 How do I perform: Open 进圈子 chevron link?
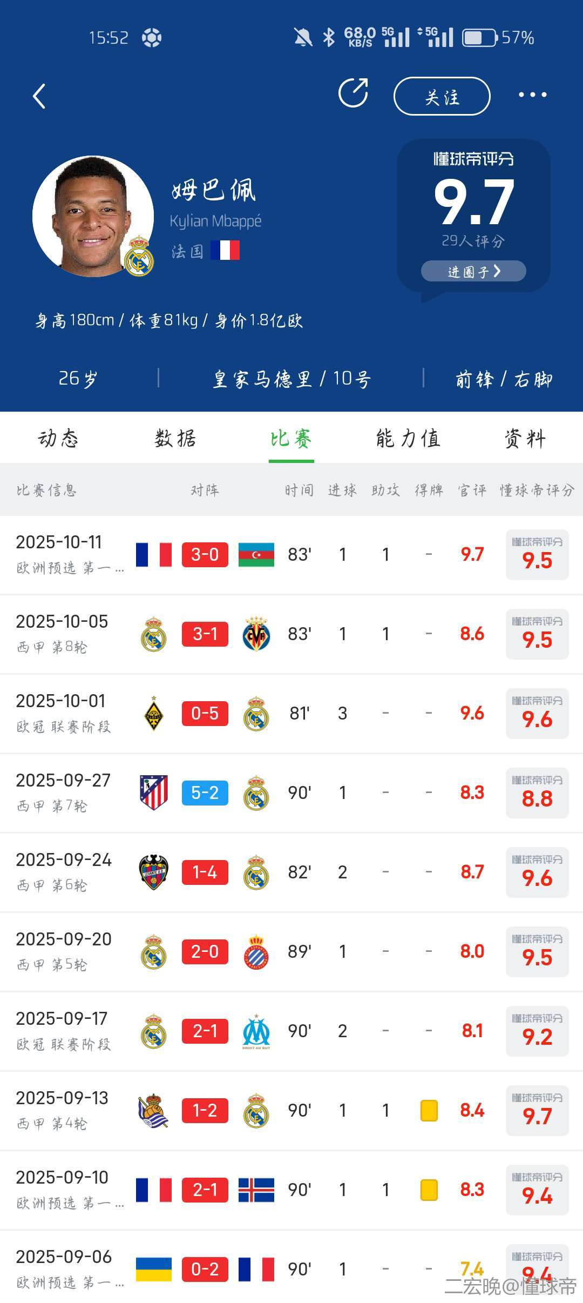click(x=473, y=271)
